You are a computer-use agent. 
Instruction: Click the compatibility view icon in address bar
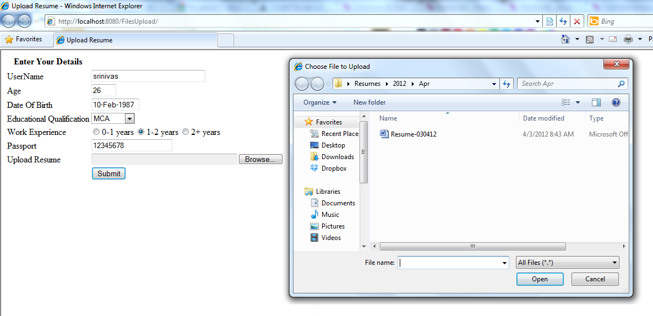[549, 21]
